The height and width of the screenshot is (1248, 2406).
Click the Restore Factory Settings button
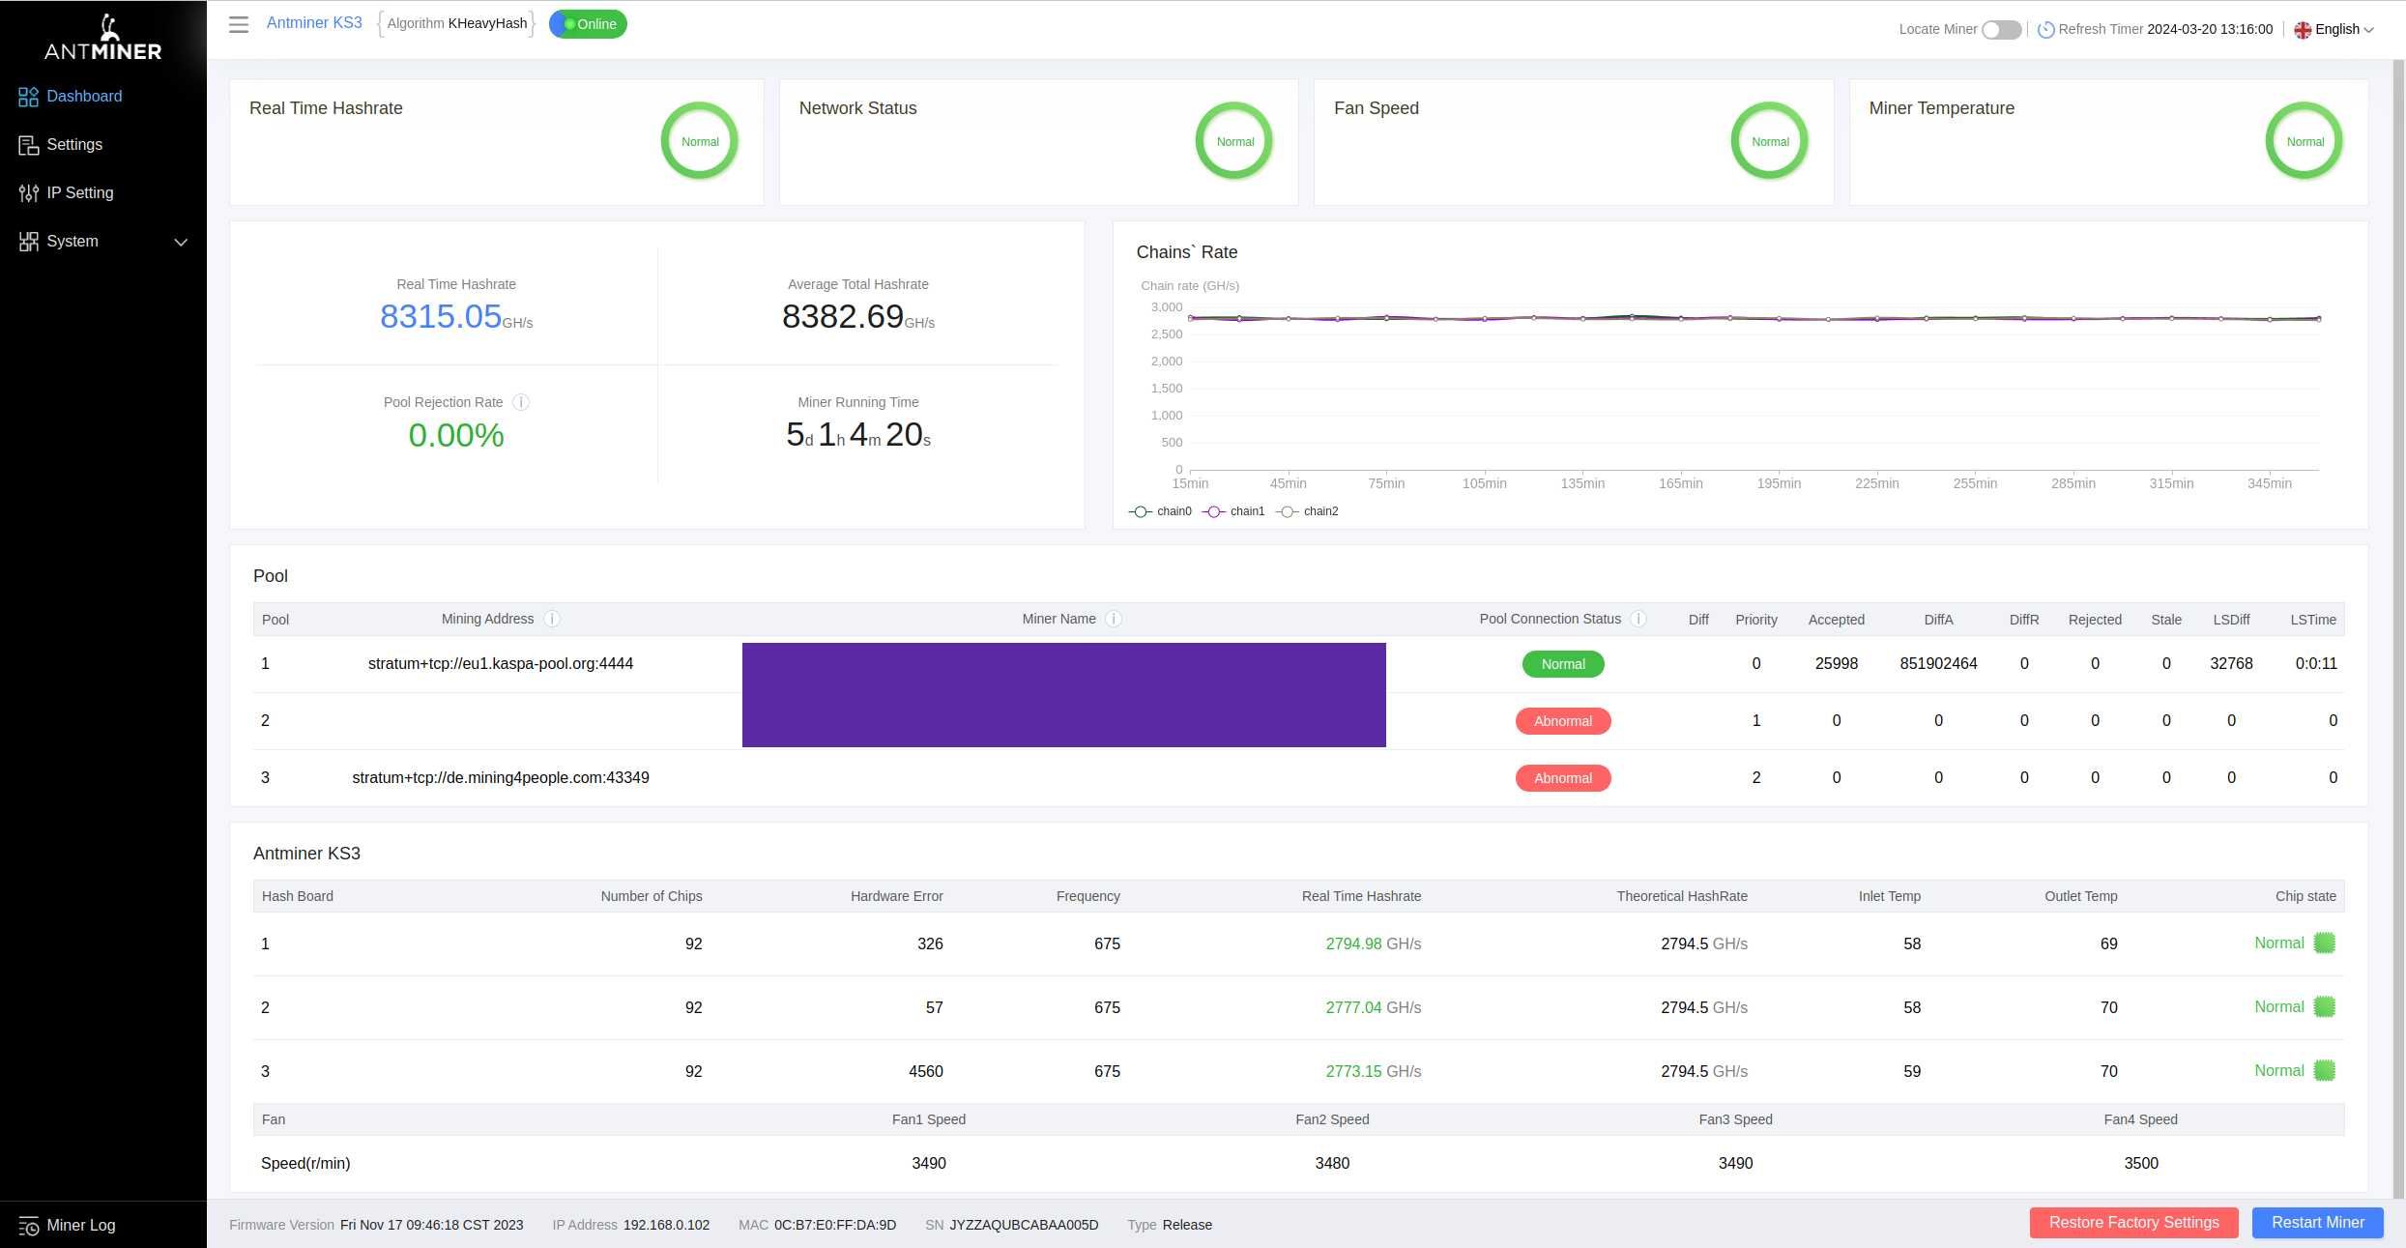pyautogui.click(x=2134, y=1224)
